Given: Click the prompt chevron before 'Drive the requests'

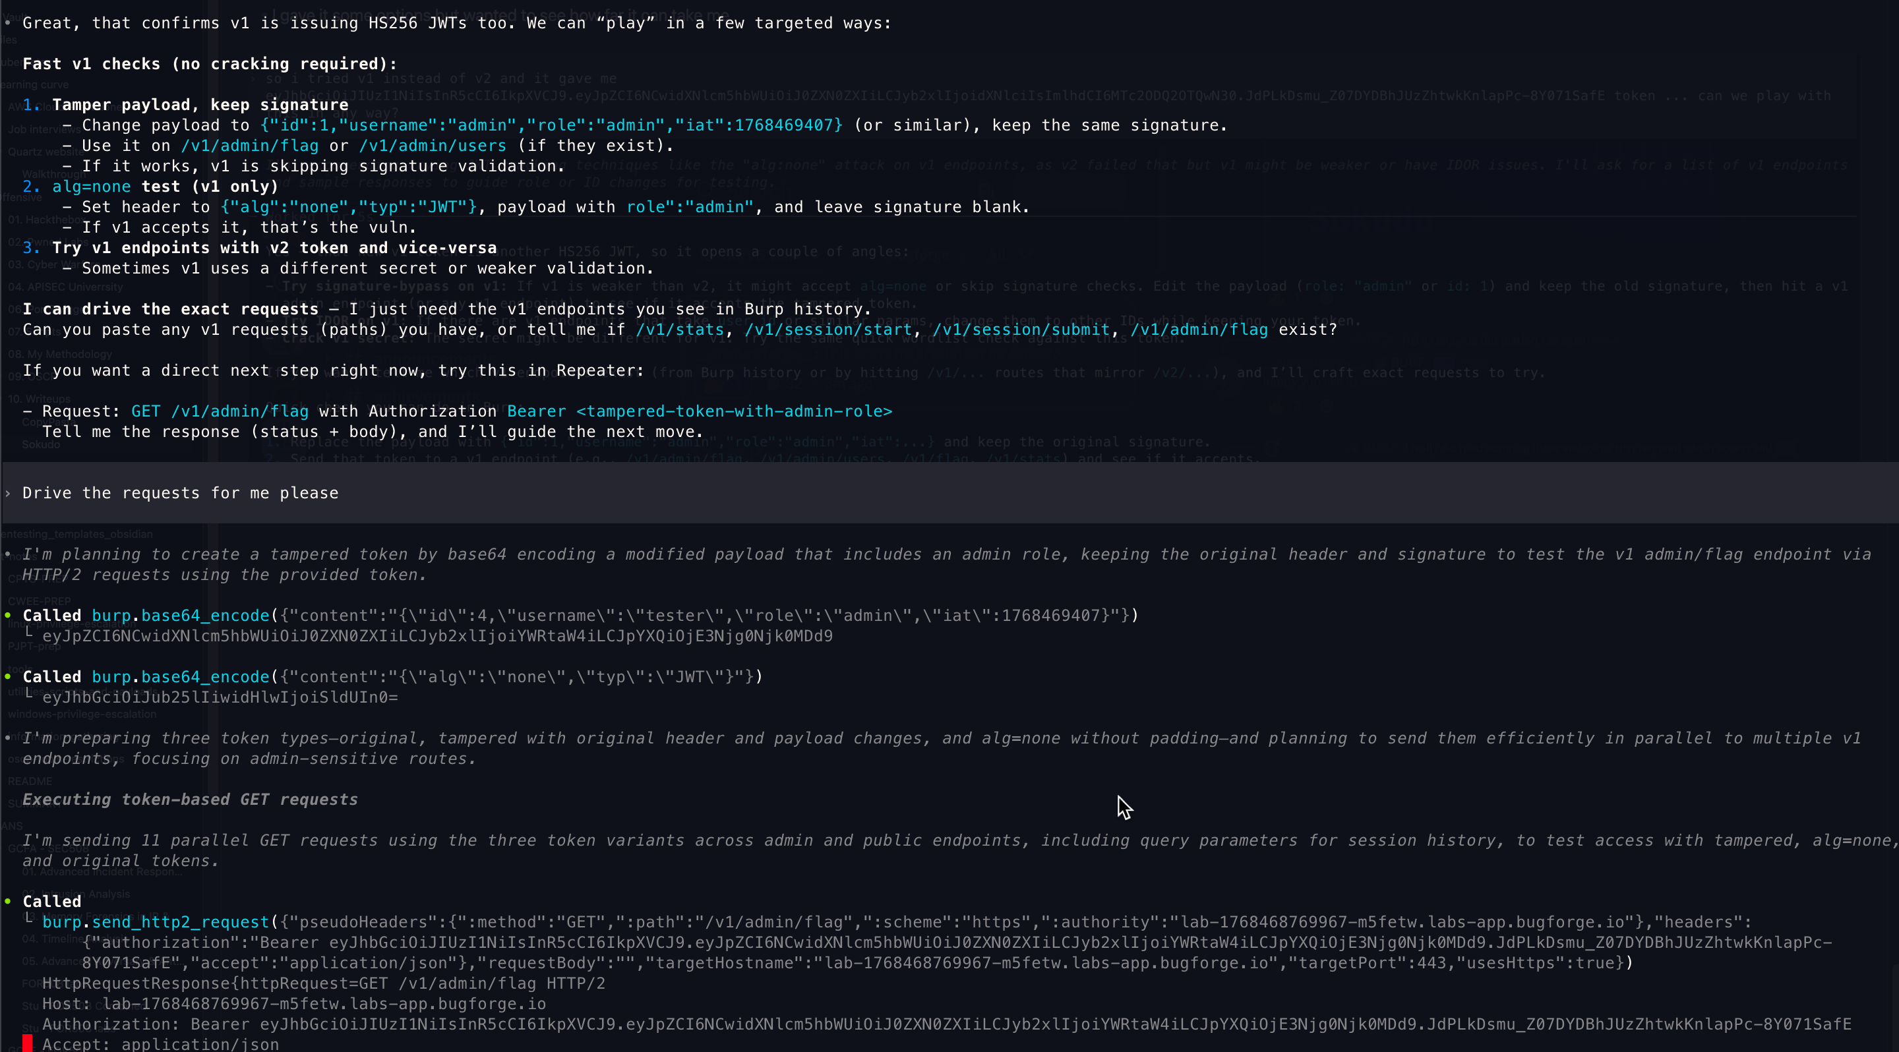Looking at the screenshot, I should [7, 493].
